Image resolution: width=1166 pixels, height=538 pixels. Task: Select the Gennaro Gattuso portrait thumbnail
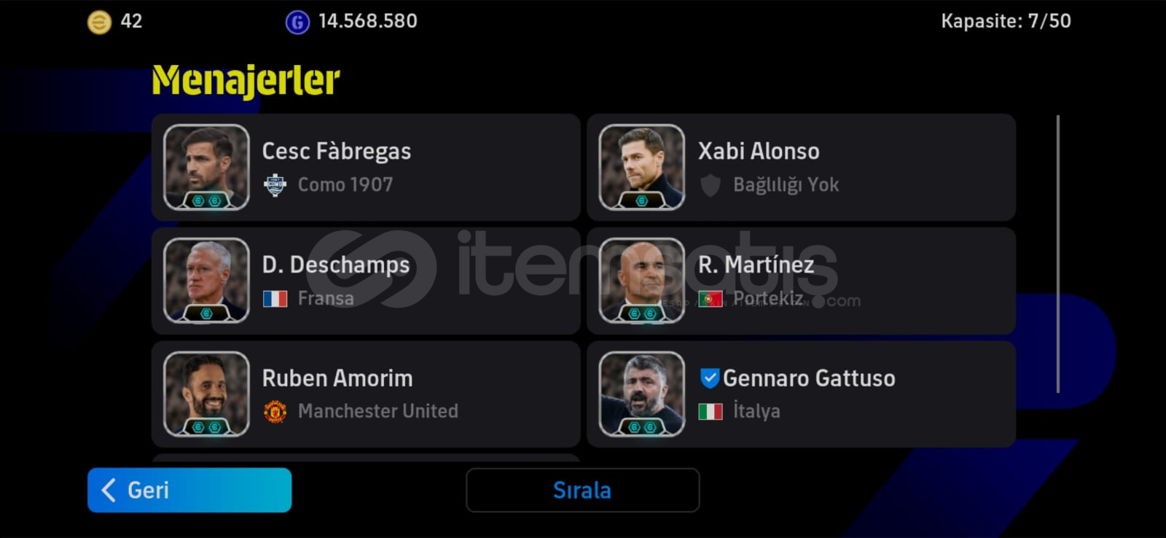pyautogui.click(x=641, y=394)
